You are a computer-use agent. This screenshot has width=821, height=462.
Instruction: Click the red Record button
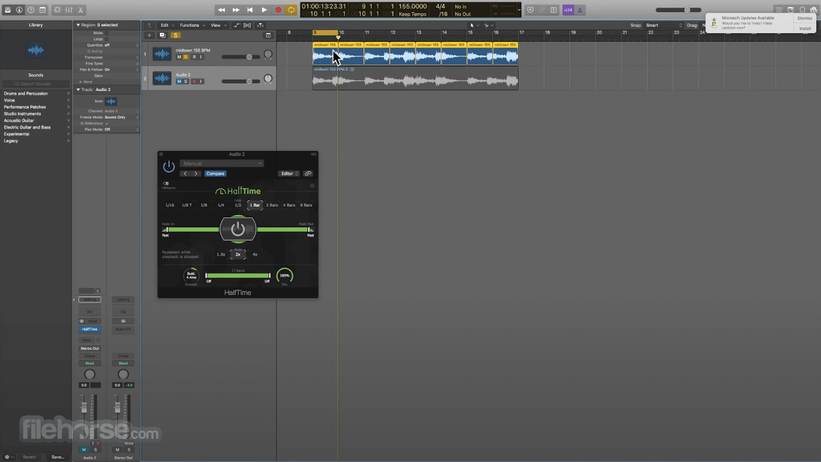click(278, 10)
